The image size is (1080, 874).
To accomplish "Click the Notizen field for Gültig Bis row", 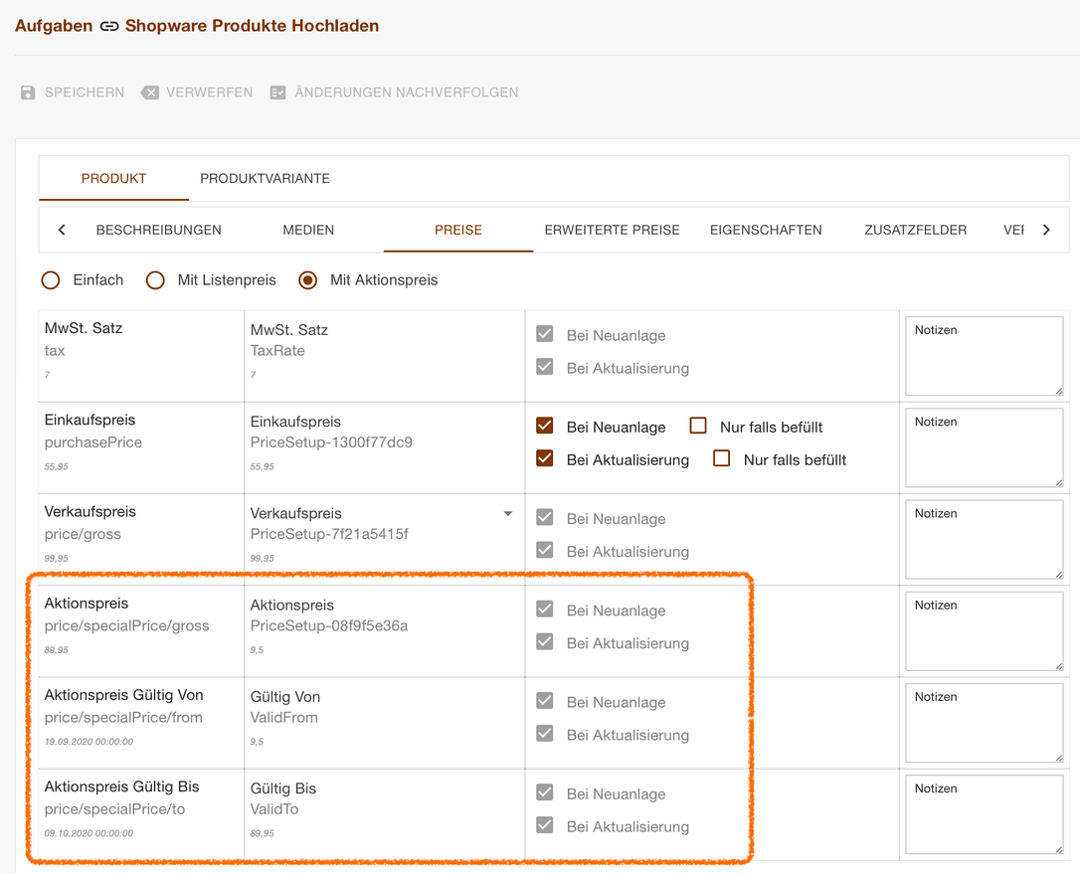I will coord(985,814).
